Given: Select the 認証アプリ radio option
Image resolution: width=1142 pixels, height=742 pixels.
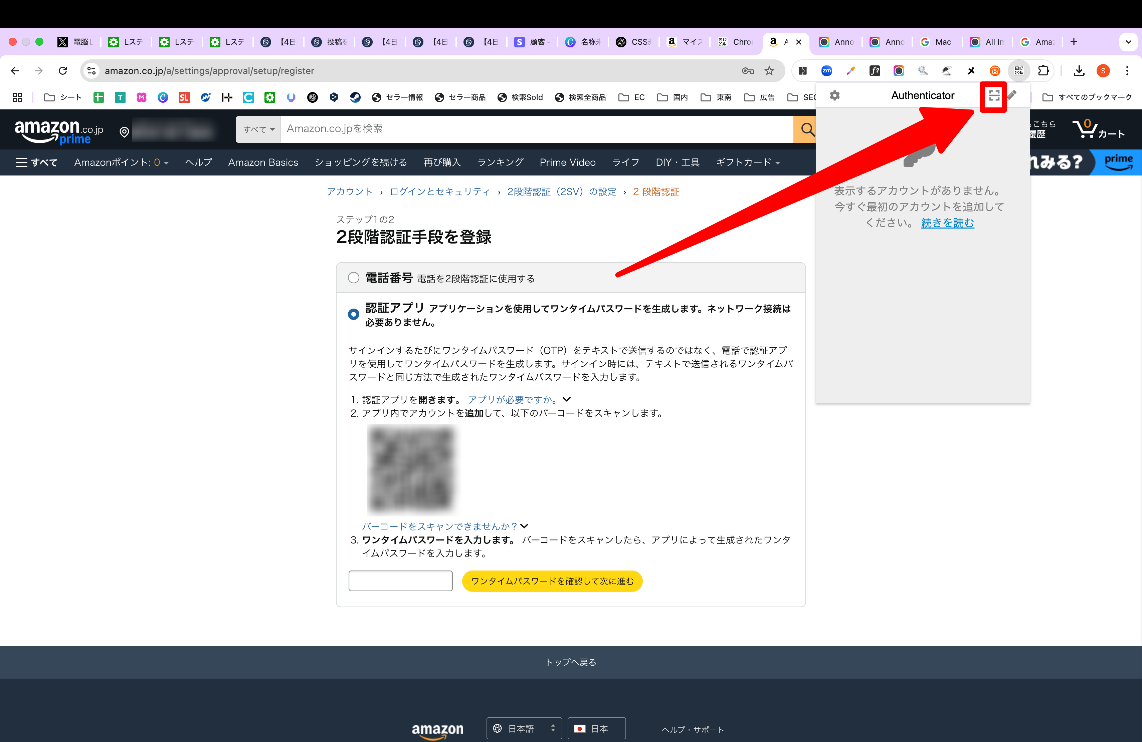Looking at the screenshot, I should coord(354,314).
